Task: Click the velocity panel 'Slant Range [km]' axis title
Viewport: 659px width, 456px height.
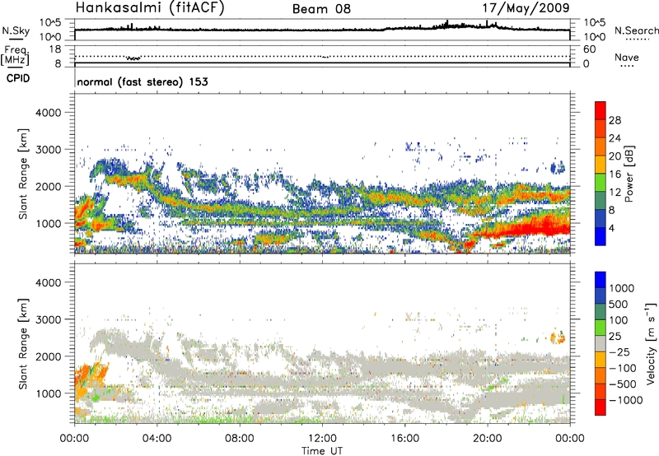Action: click(23, 344)
